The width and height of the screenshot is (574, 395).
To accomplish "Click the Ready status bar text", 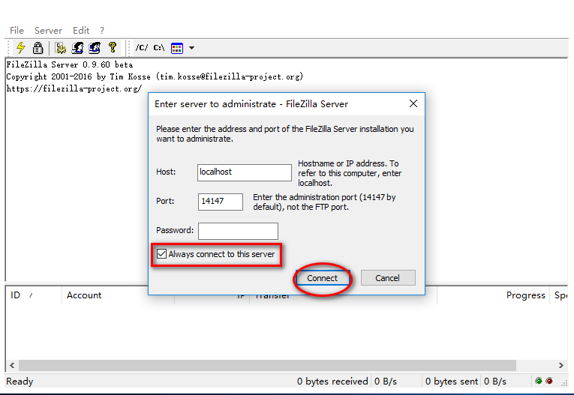I will click(x=20, y=381).
